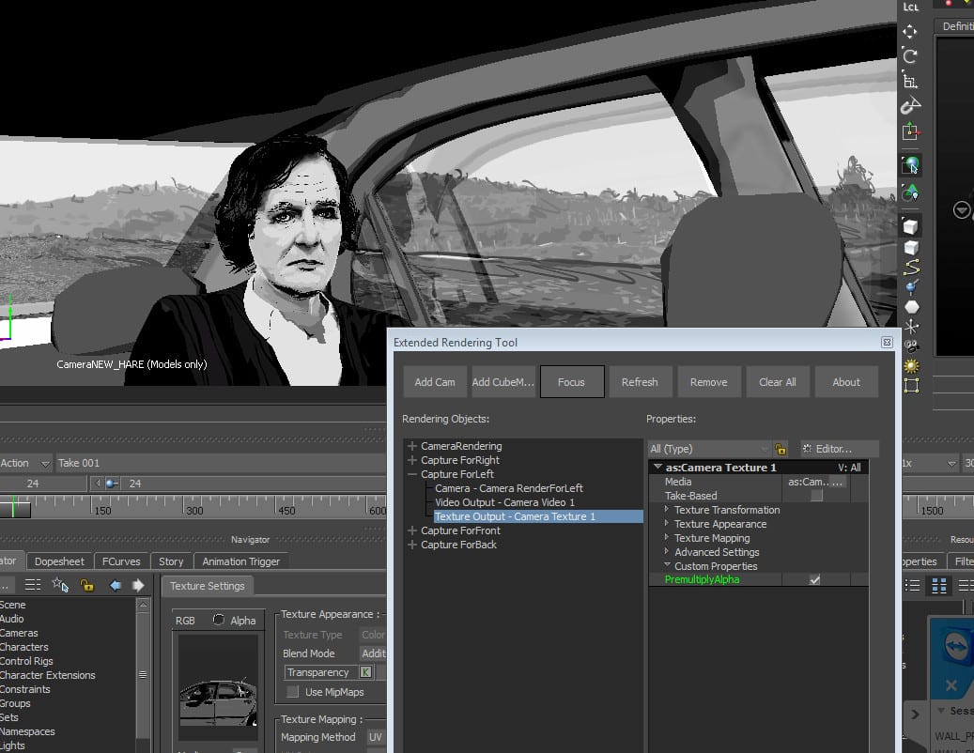The image size is (974, 753).
Task: Expand the Capture ForRight tree node
Action: pos(412,461)
